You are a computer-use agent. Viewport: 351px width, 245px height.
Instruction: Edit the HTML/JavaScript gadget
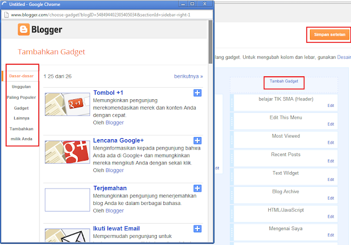pyautogui.click(x=331, y=216)
